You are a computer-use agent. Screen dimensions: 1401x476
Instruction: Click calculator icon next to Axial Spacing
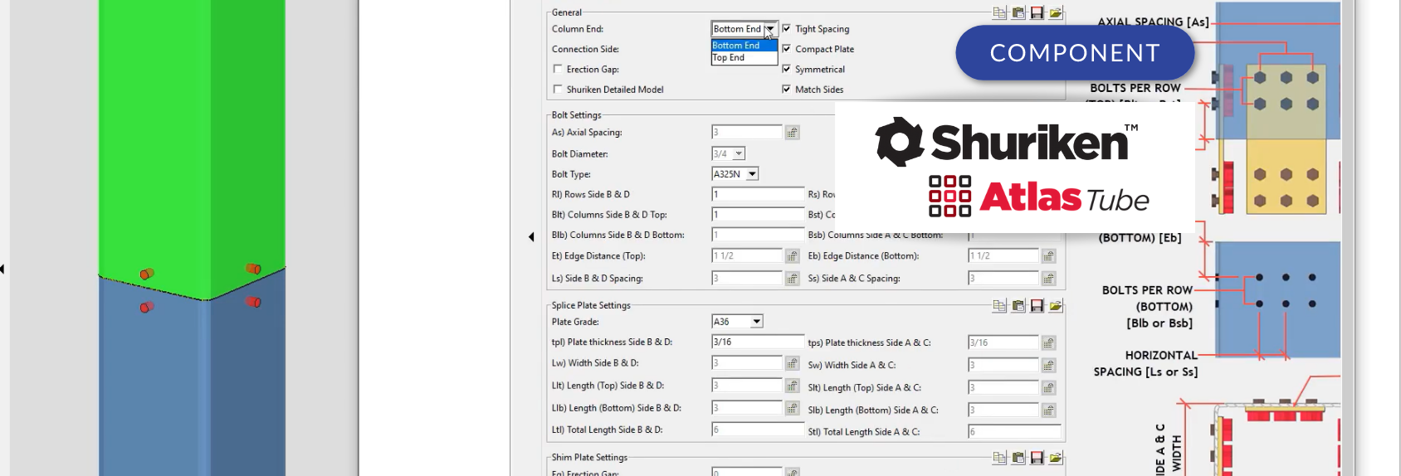793,133
